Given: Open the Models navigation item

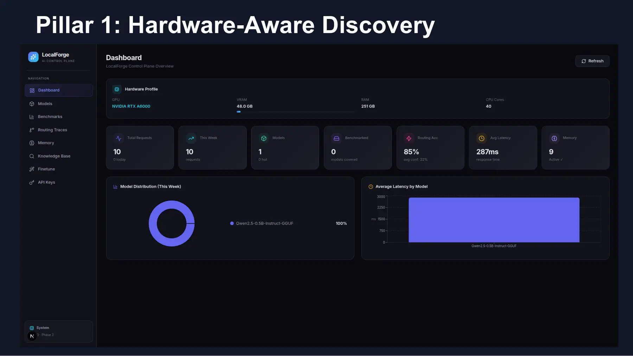Looking at the screenshot, I should click(x=59, y=104).
